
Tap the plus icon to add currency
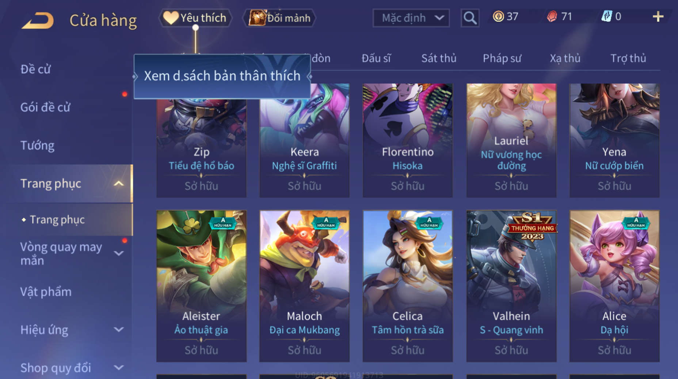coord(658,16)
